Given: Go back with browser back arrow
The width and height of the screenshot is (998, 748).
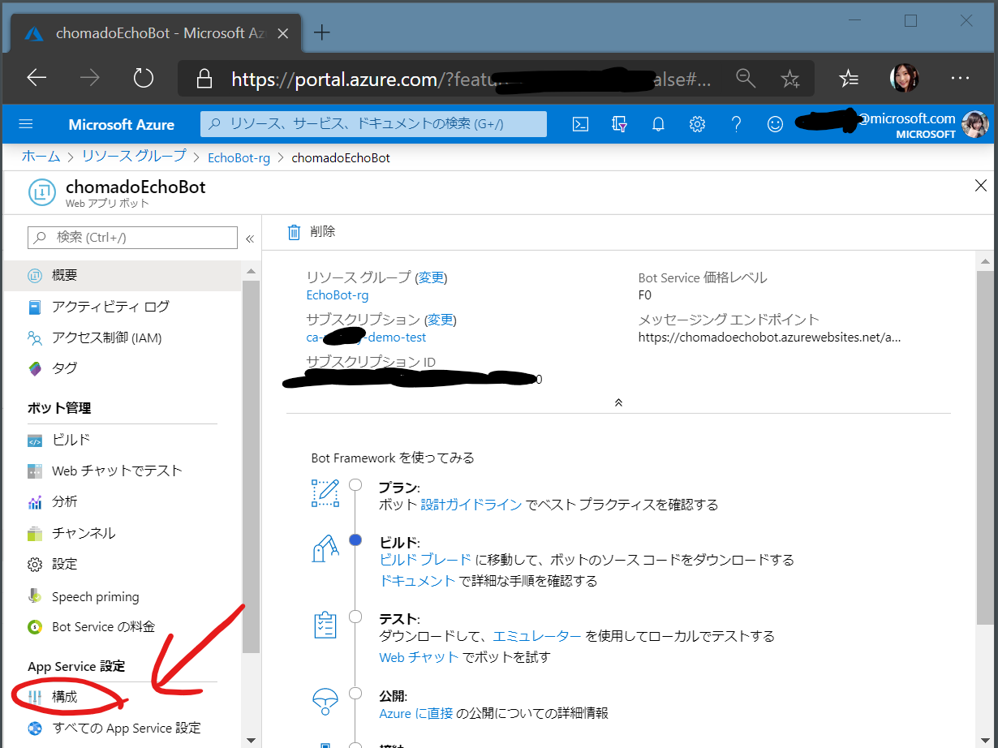Looking at the screenshot, I should (37, 78).
